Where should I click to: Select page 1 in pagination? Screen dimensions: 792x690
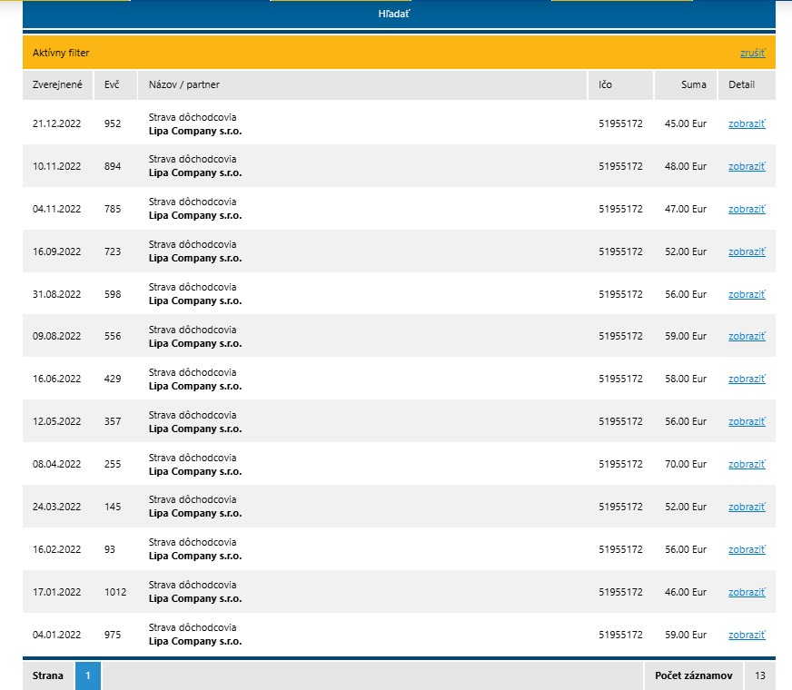[x=88, y=675]
